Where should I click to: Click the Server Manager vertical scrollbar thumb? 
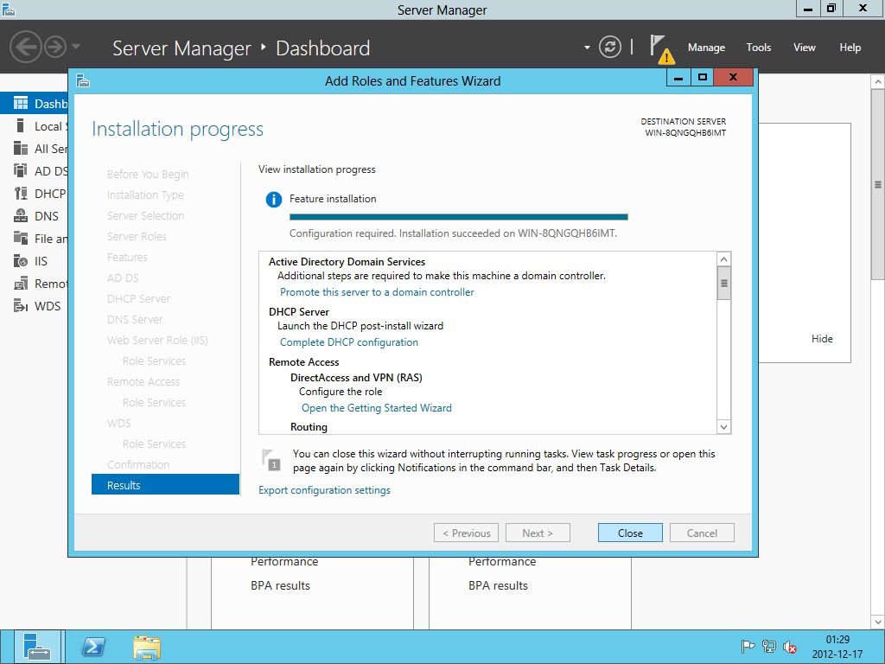coord(878,185)
